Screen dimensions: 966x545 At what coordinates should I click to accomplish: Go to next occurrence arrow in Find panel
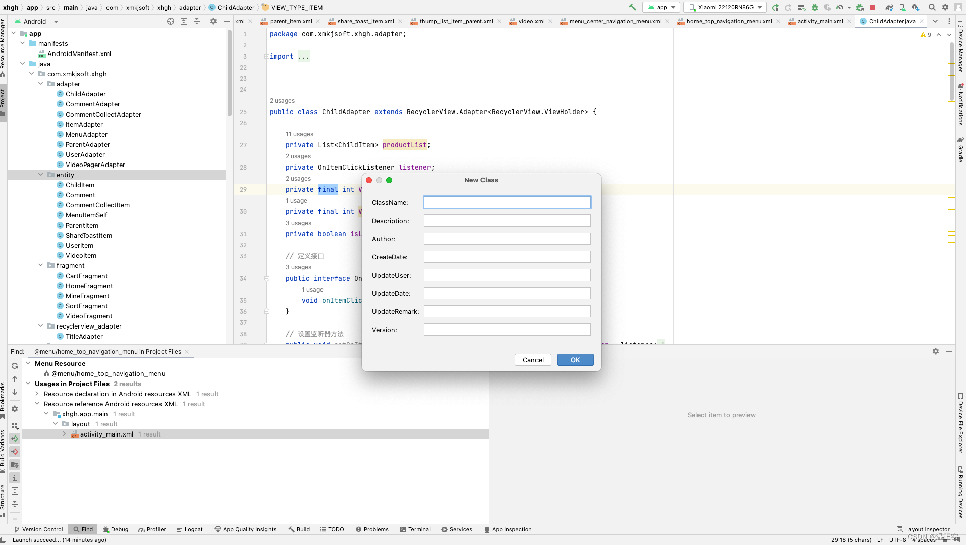click(15, 392)
